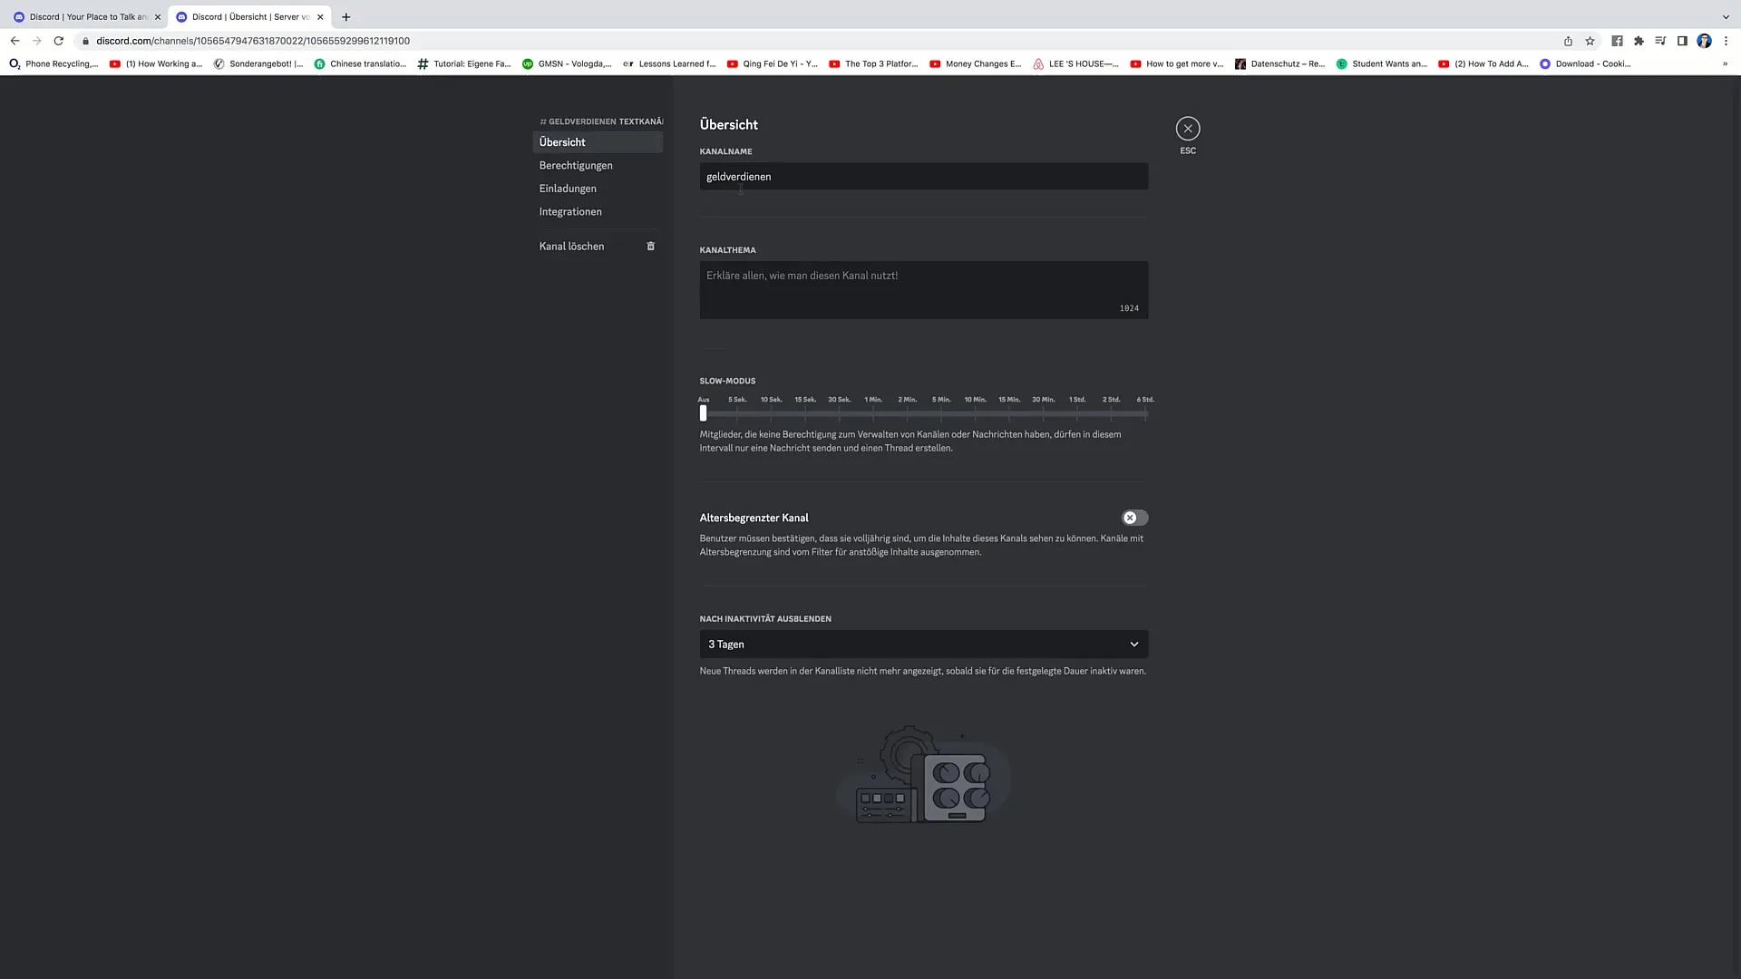
Task: Click the ESC close icon button
Action: (1187, 128)
